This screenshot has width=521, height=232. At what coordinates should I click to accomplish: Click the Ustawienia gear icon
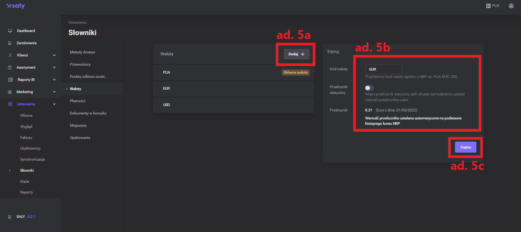tap(10, 104)
